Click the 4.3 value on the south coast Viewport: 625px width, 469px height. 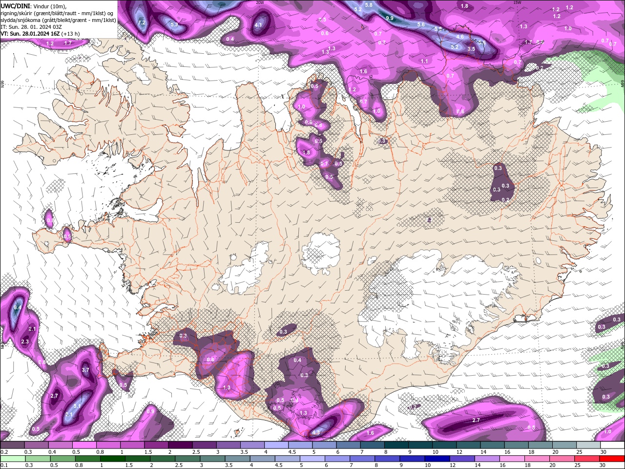pyautogui.click(x=316, y=432)
